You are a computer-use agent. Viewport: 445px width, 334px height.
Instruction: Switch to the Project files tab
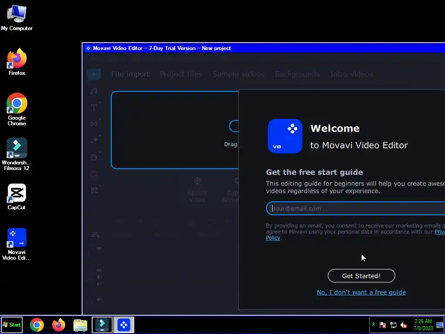pyautogui.click(x=181, y=74)
